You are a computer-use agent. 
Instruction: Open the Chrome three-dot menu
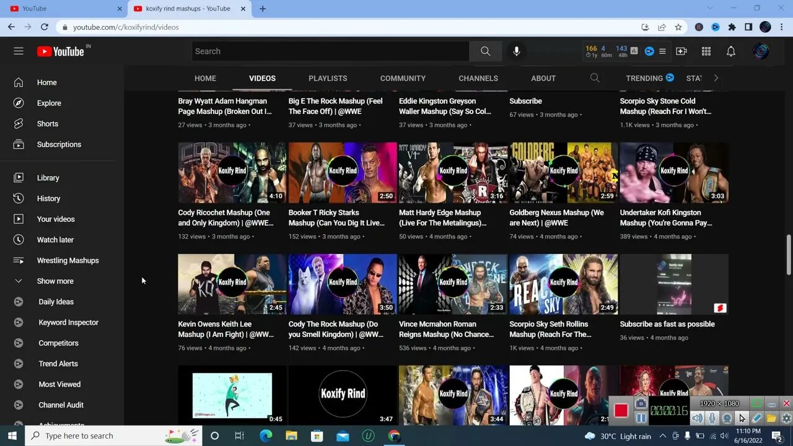click(x=782, y=27)
